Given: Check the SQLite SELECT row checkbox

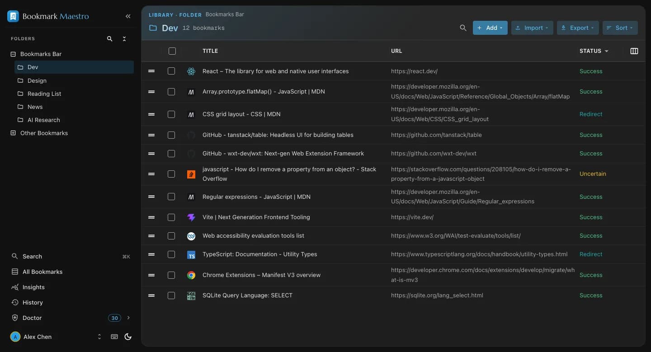Looking at the screenshot, I should pos(171,296).
